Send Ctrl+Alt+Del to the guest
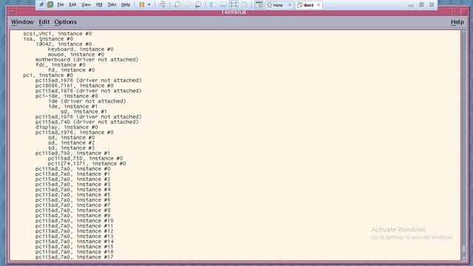473x266 pixels. (163, 4)
